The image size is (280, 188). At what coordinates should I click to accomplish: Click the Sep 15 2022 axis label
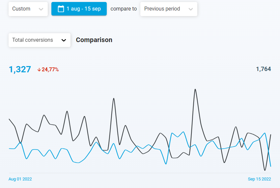pyautogui.click(x=259, y=179)
